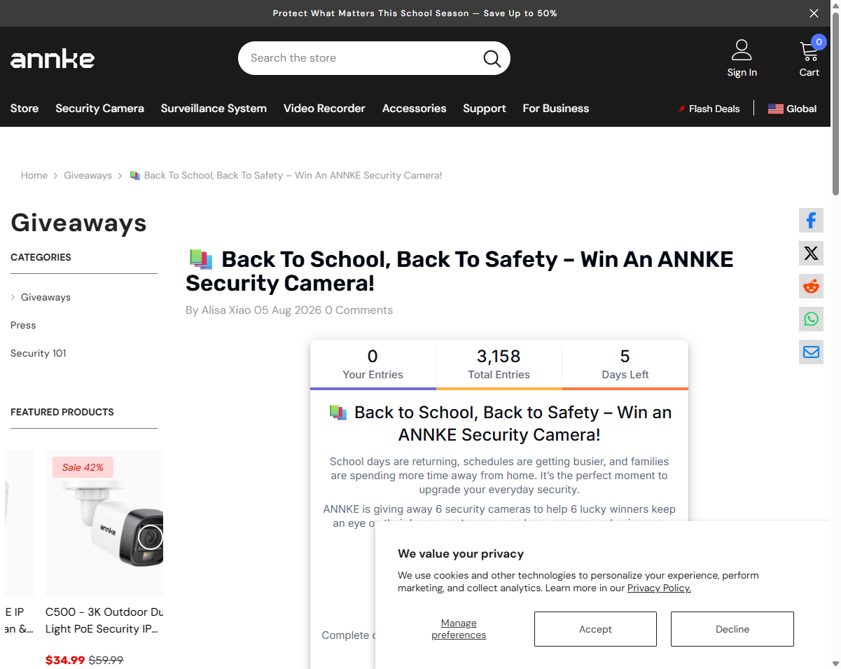The image size is (841, 669).
Task: Click the author name Alisa Xiao
Action: click(226, 310)
